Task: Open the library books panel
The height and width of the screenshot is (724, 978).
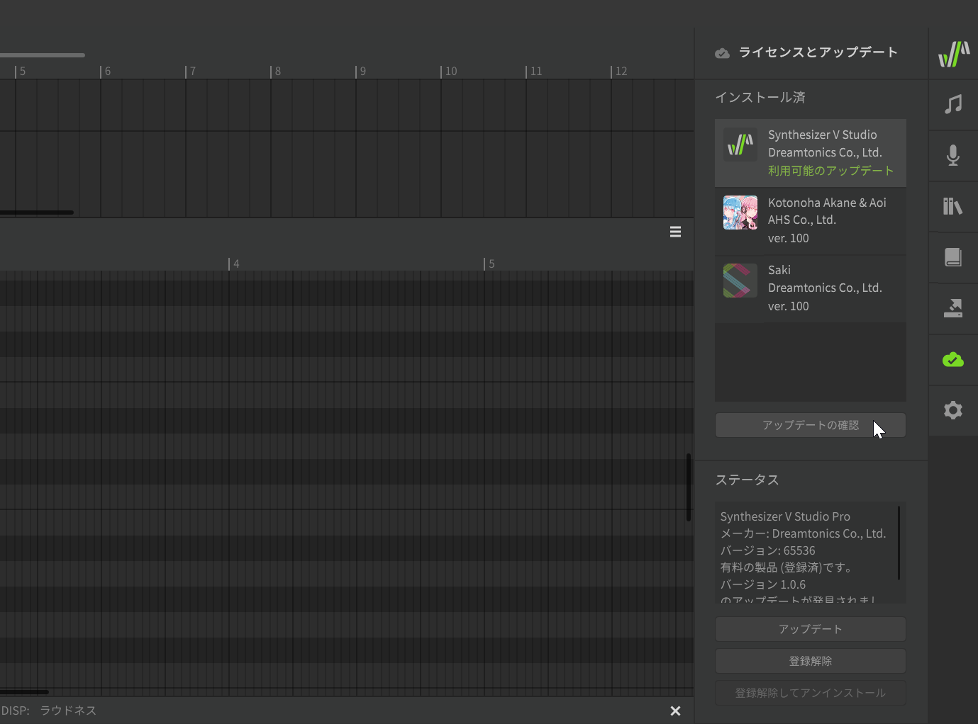Action: pyautogui.click(x=953, y=206)
